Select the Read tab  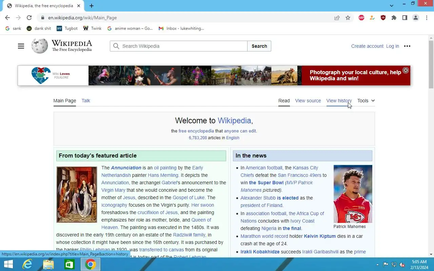click(284, 101)
